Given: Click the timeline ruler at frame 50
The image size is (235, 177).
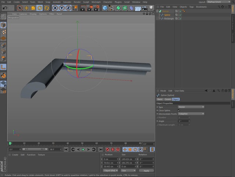Looking at the screenshot, I should (82, 144).
